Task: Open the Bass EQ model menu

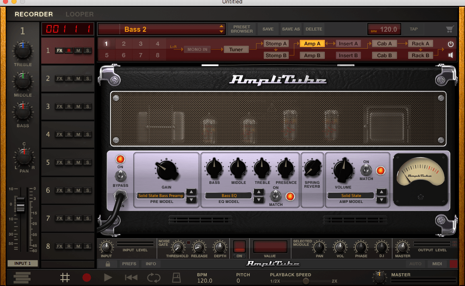Action: [x=229, y=195]
